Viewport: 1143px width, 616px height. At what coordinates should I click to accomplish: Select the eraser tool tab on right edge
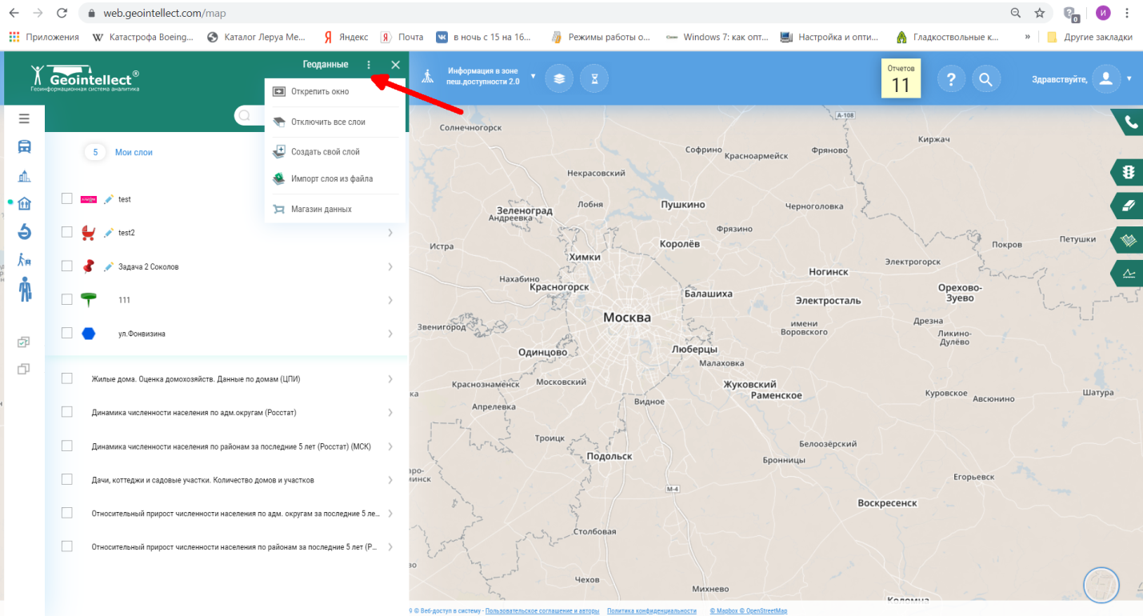[x=1129, y=205]
